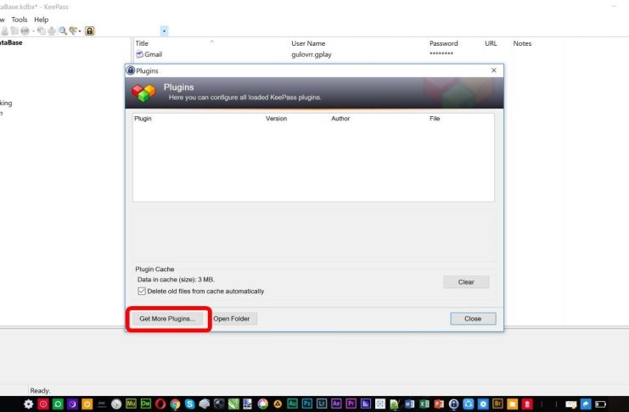The image size is (629, 412).
Task: Clear the plugin cache with Clear button
Action: coord(466,282)
